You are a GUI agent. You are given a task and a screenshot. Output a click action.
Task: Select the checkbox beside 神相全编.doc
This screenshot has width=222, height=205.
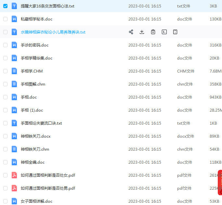(x=5, y=162)
